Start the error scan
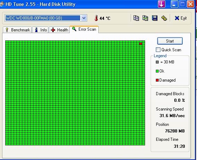197x160 pixels. (x=170, y=41)
